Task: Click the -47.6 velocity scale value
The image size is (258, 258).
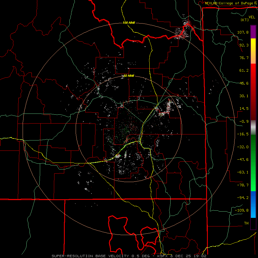Action: pos(243,160)
